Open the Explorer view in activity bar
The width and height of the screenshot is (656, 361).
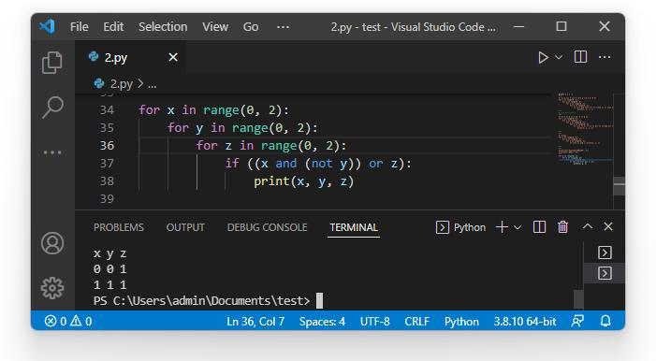52,63
